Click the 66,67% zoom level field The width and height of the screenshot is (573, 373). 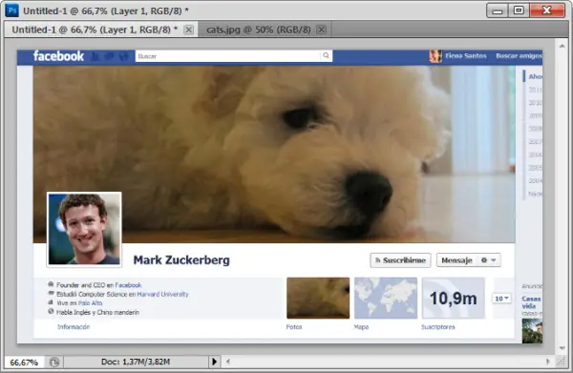24,363
